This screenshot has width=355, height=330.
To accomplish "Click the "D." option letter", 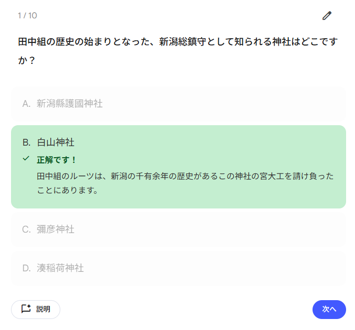I will (27, 268).
